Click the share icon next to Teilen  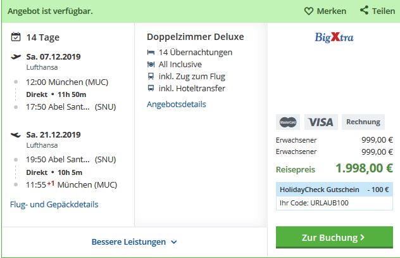click(364, 10)
